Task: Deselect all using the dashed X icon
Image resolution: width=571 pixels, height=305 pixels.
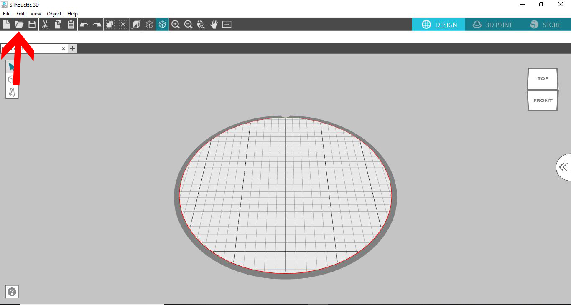Action: (x=123, y=25)
